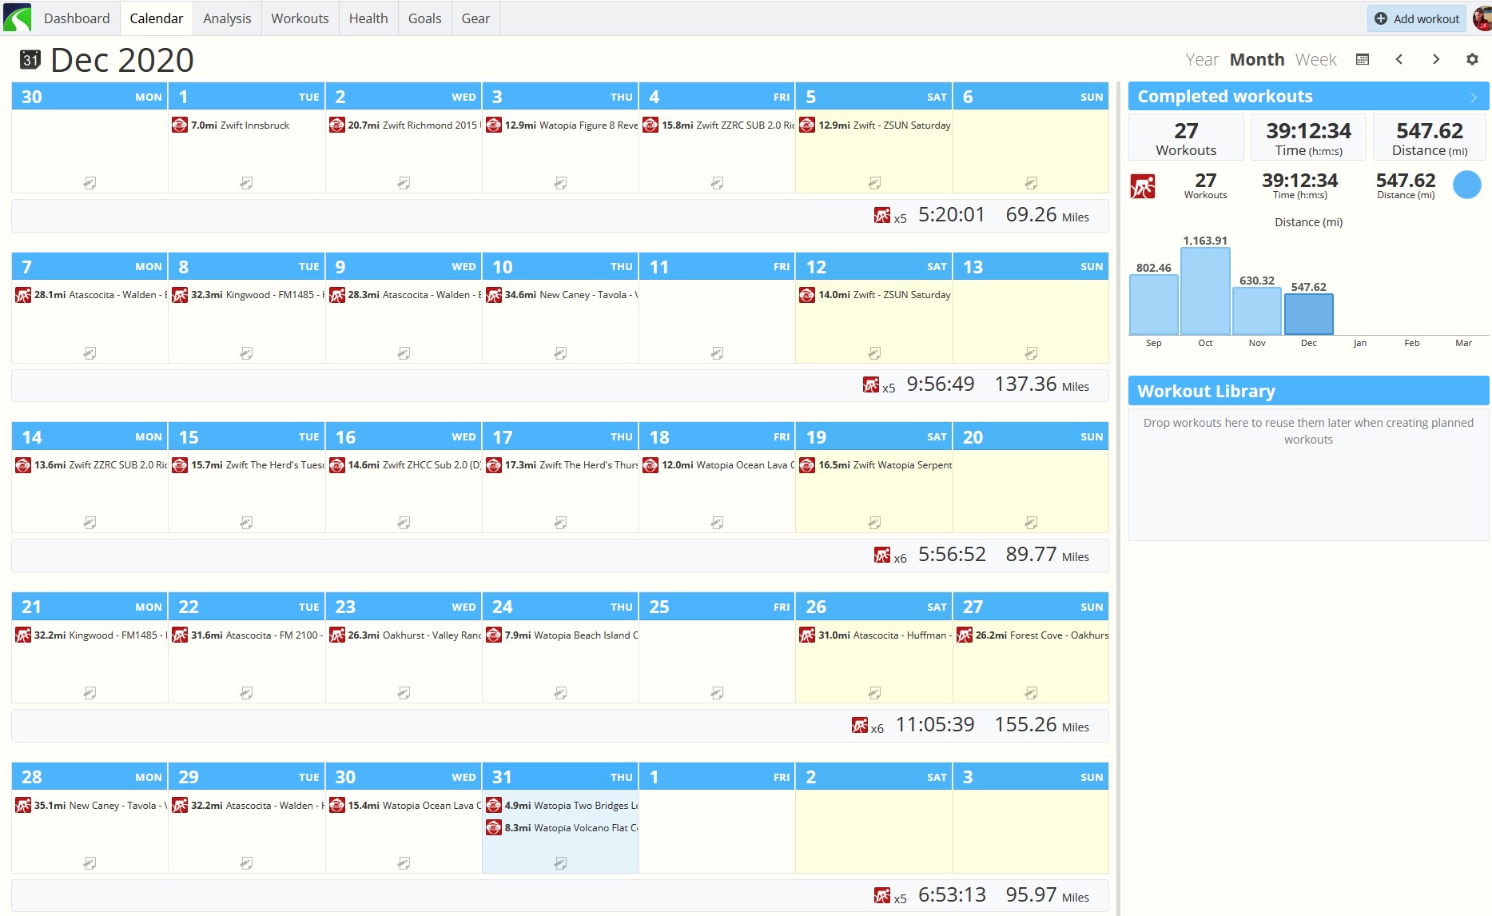Click the 27 Workouts summary tile
Screen dimensions: 1492x916
pos(1186,137)
